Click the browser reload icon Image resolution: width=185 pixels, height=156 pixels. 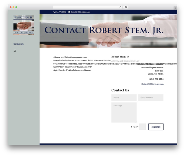[x=120, y=7]
